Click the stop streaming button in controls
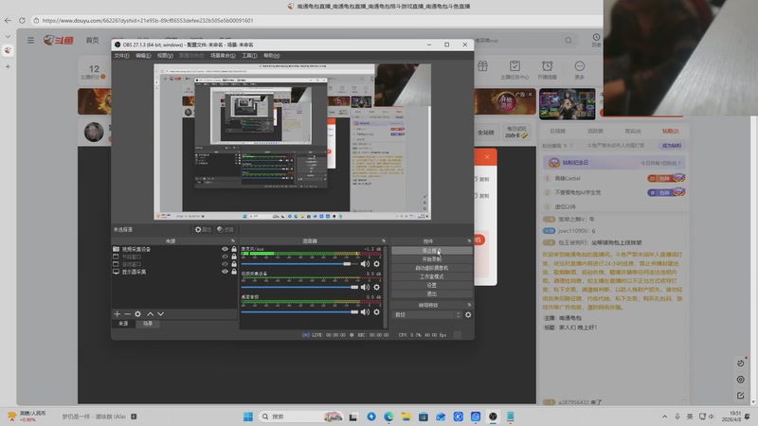758x426 pixels. 432,251
